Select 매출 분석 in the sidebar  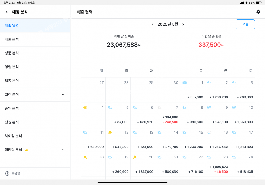[x=12, y=39]
